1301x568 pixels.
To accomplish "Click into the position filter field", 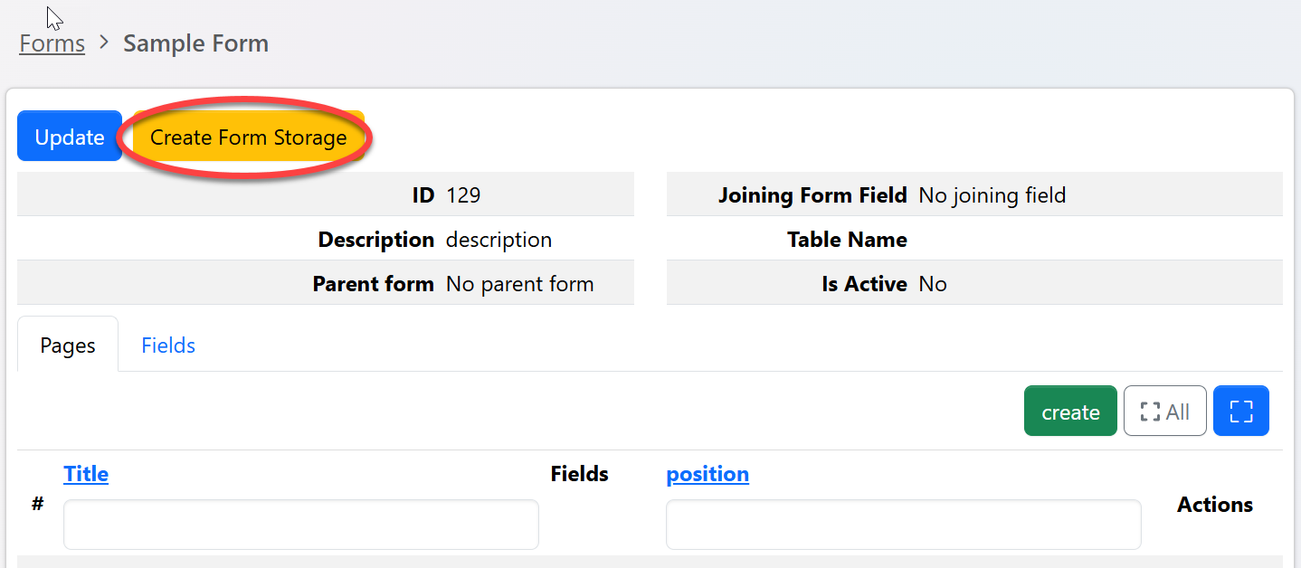I will point(903,525).
